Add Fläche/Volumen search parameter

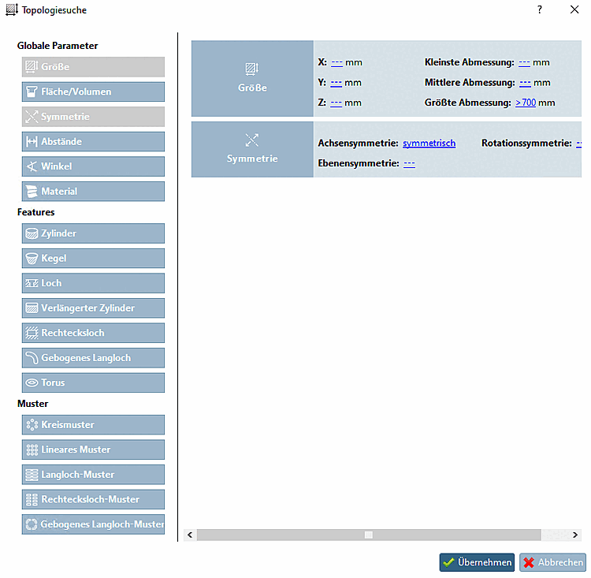(93, 91)
